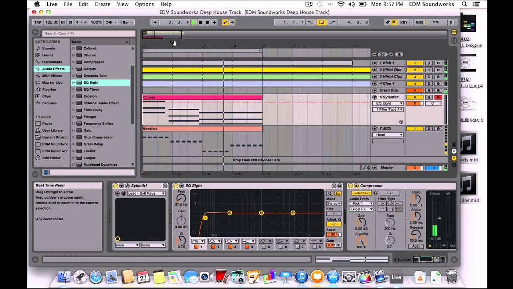Viewport: 513px width, 289px height.
Task: Open the Plug-ins category
Action: 49,89
